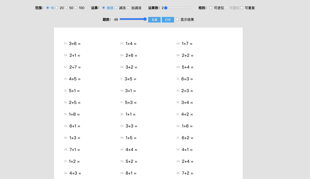310x179 pixels.
Task: Select the range 10 radio button
Action: click(x=48, y=8)
